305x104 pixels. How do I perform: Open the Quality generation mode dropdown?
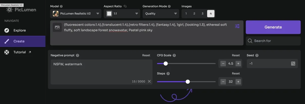(161, 14)
